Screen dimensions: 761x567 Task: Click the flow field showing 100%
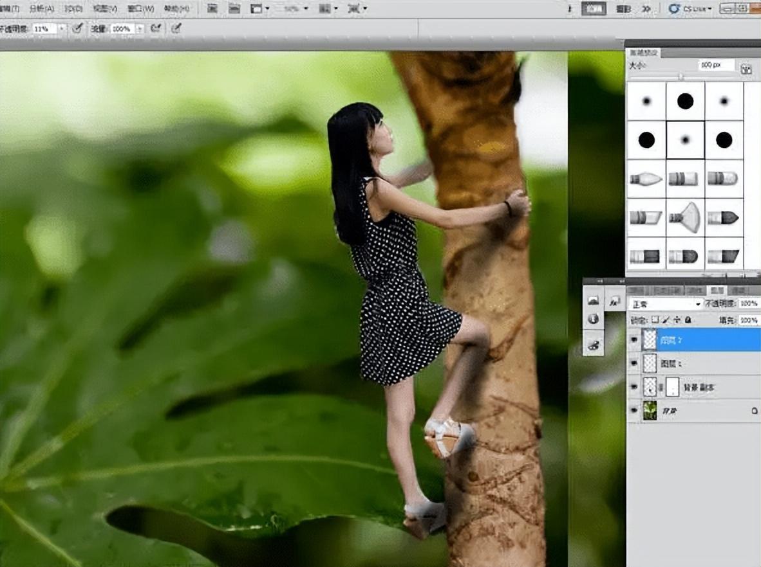pos(123,29)
